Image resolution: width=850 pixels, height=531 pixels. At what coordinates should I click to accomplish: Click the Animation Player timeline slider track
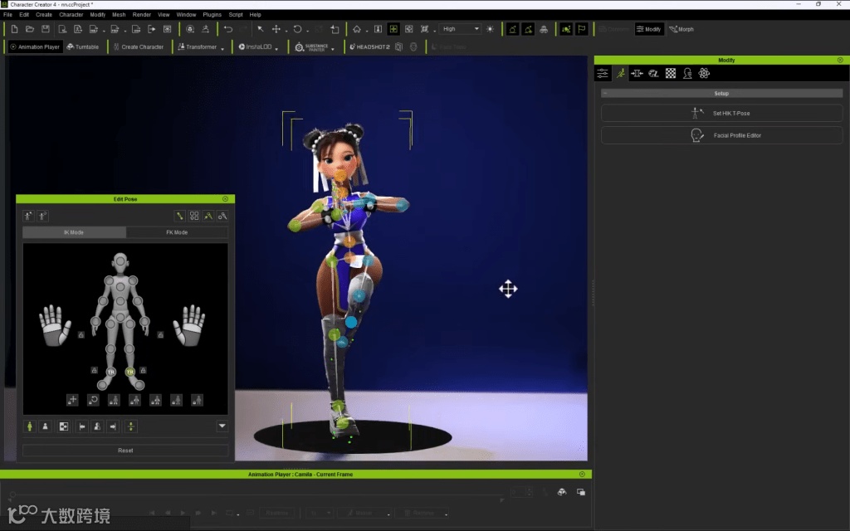point(257,494)
